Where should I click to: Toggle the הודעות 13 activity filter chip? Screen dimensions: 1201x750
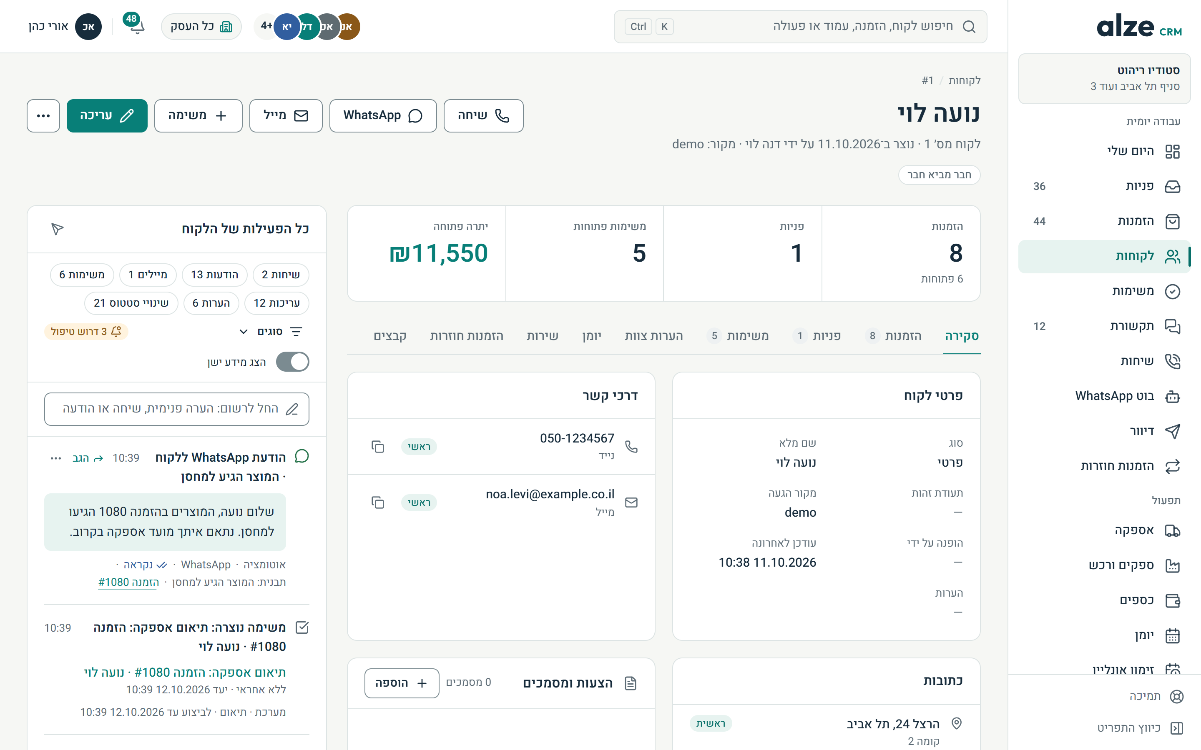click(214, 275)
